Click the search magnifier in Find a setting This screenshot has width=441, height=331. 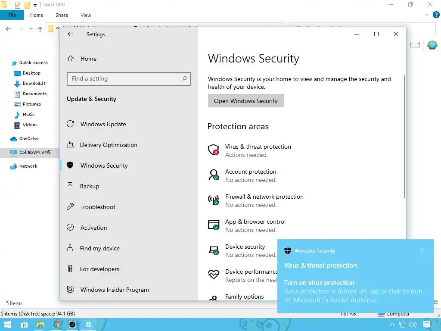click(184, 79)
